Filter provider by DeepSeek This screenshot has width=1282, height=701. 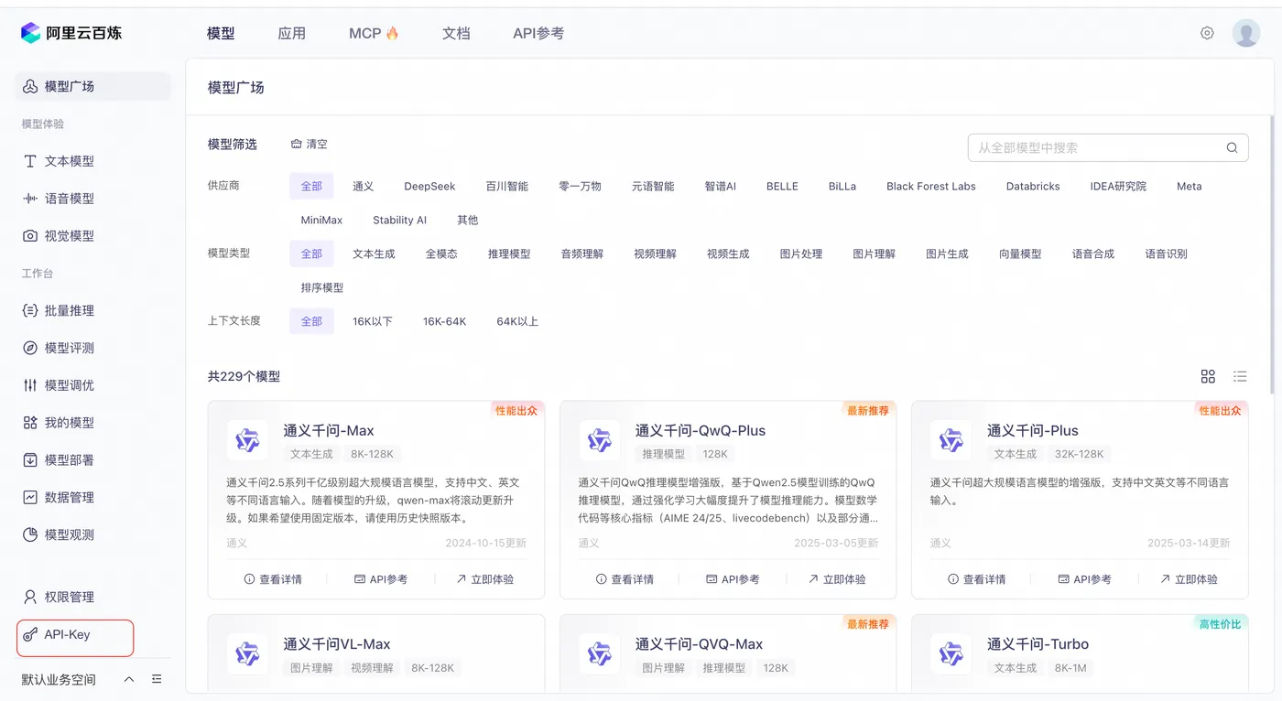click(x=429, y=186)
